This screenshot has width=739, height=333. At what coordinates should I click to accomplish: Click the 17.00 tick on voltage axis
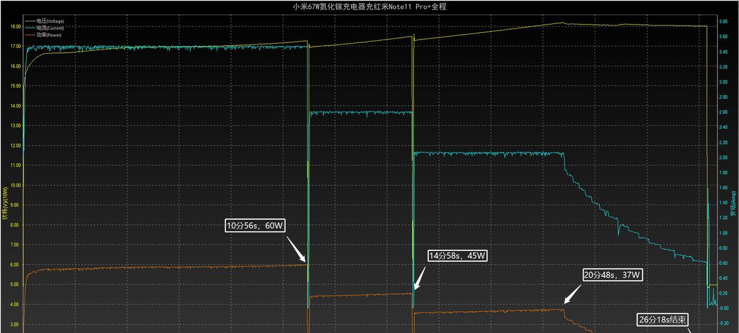tap(16, 46)
